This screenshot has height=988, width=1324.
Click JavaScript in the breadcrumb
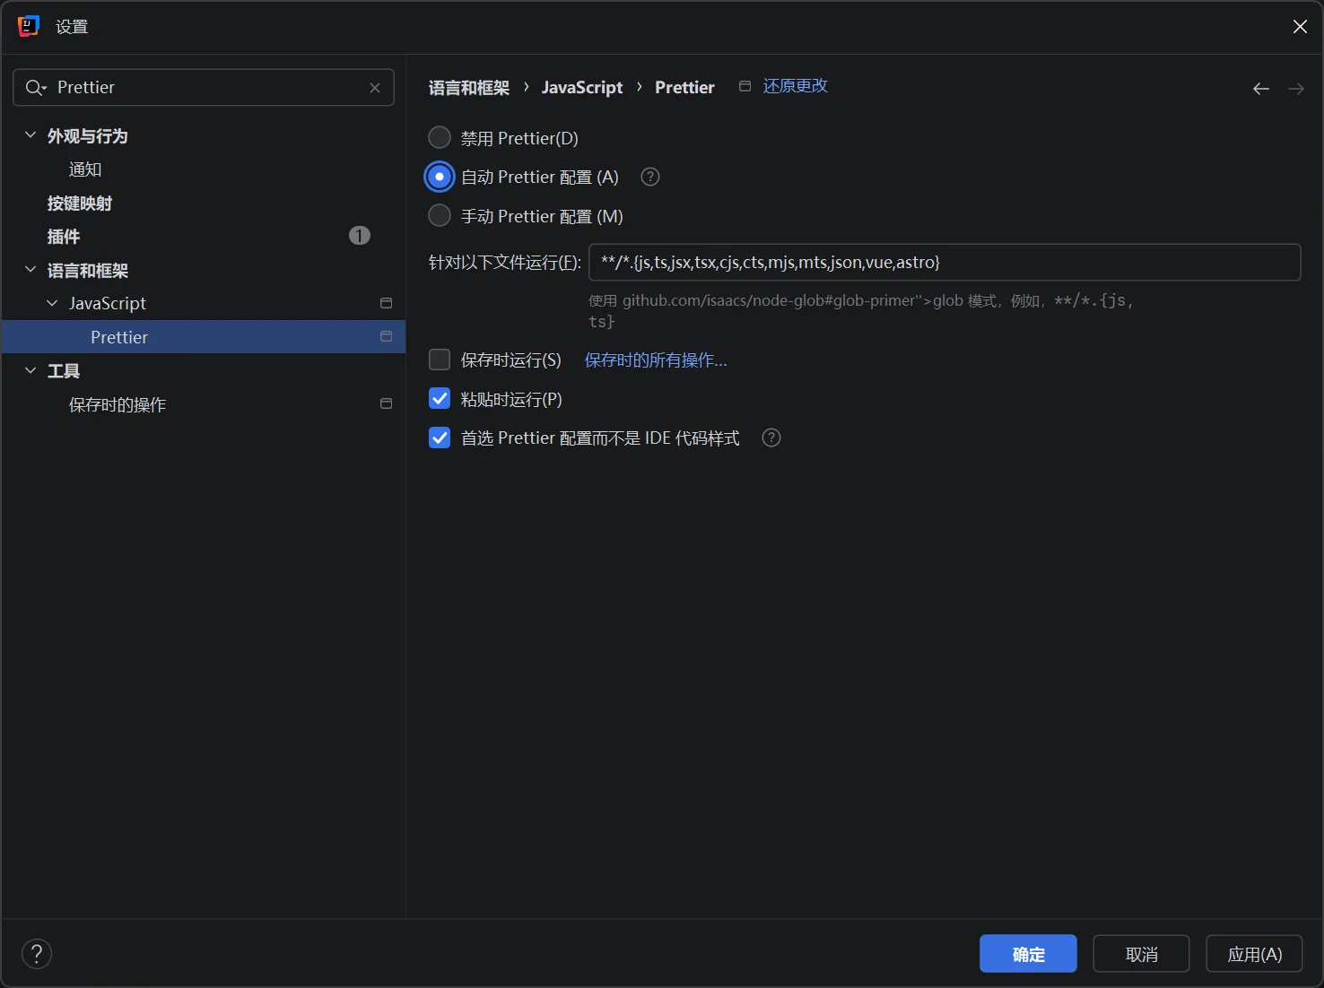pyautogui.click(x=582, y=87)
